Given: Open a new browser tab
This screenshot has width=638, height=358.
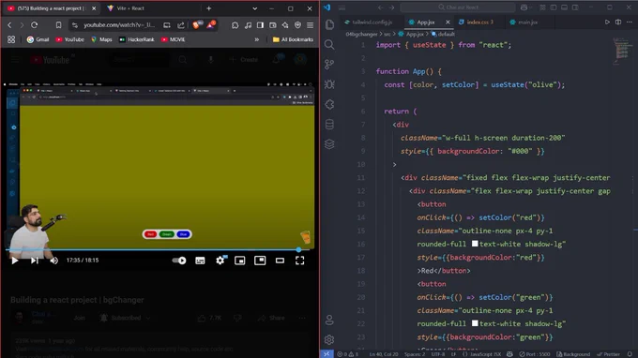Looking at the screenshot, I should click(x=208, y=8).
